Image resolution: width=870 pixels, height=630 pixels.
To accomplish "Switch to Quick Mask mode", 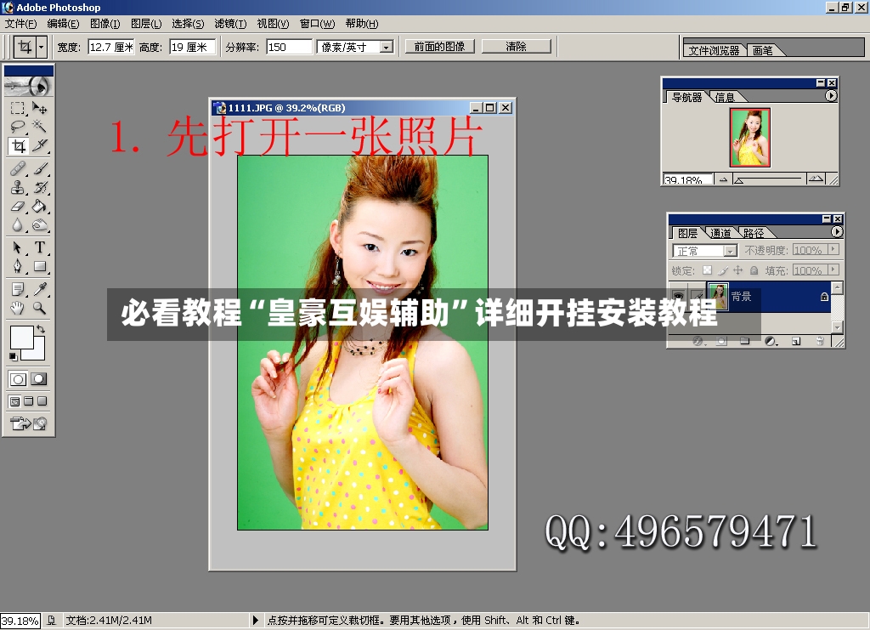I will click(x=39, y=379).
